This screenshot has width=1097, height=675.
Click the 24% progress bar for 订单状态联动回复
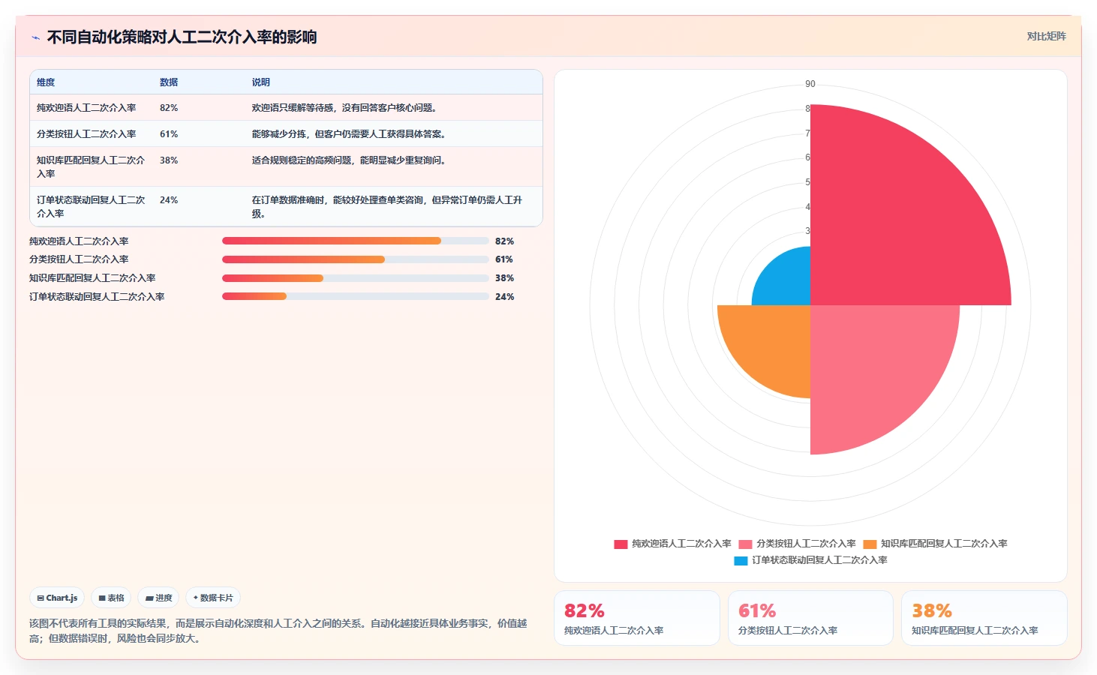pyautogui.click(x=355, y=296)
